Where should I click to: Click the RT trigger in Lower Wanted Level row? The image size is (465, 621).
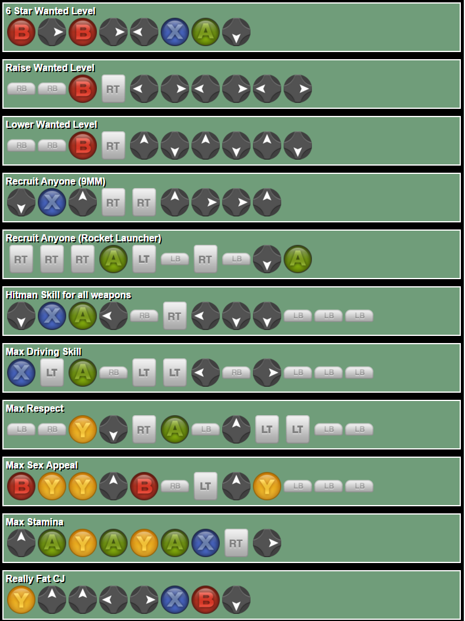pyautogui.click(x=113, y=145)
